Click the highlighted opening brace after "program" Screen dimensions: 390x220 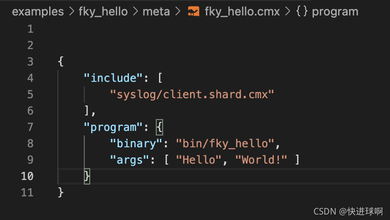tap(159, 127)
